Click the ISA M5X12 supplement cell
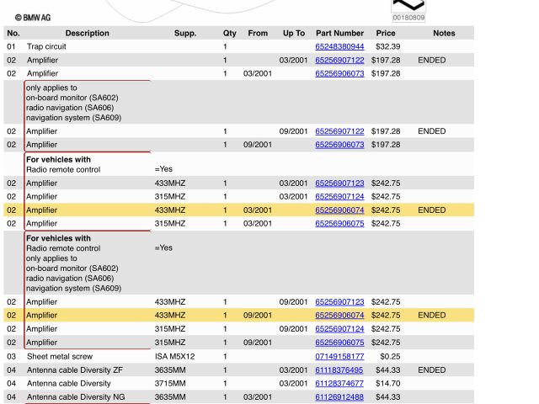Image resolution: width=539 pixels, height=404 pixels. pos(174,356)
